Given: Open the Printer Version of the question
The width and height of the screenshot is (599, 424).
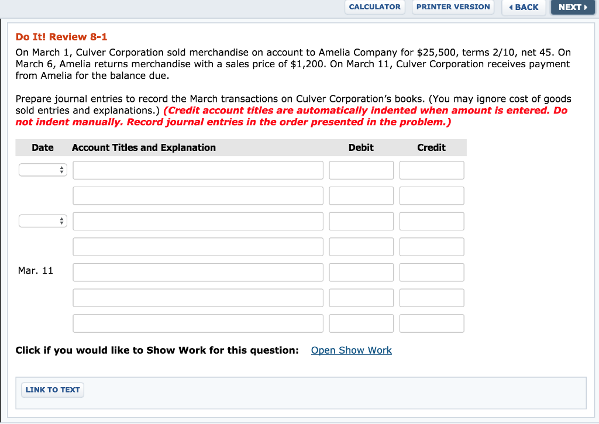Looking at the screenshot, I should point(453,7).
